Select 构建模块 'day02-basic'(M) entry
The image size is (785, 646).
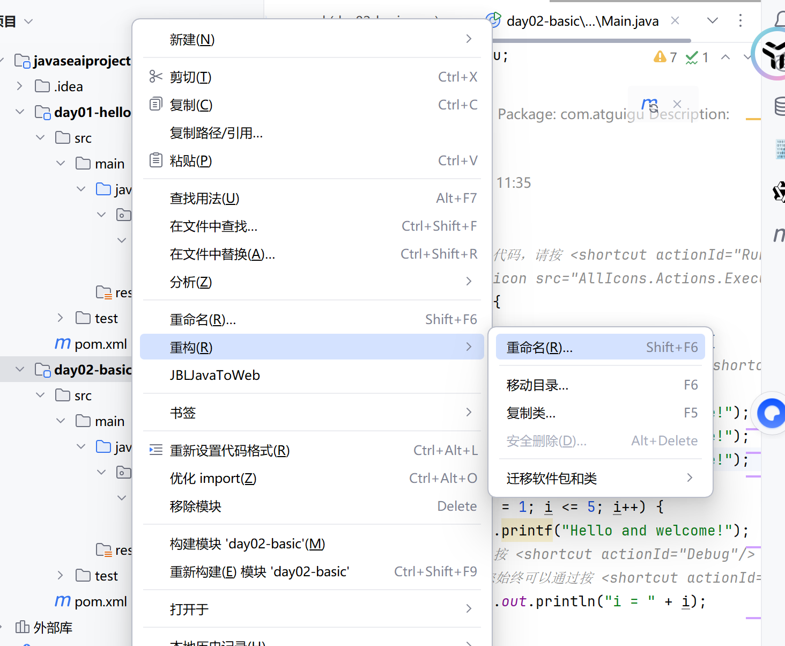312,544
